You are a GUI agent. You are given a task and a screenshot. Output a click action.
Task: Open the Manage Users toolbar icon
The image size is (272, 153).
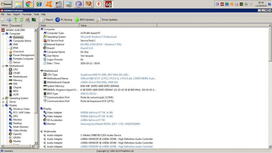coord(27,20)
